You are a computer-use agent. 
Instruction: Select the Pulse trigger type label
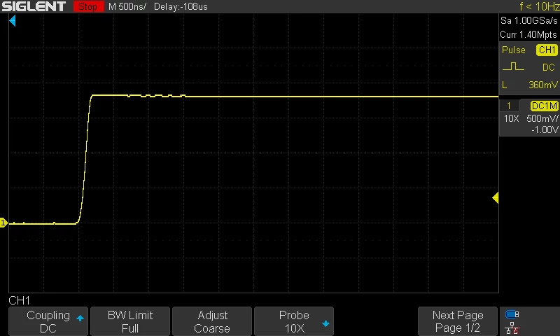[514, 50]
